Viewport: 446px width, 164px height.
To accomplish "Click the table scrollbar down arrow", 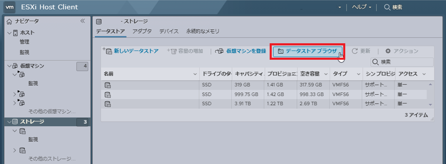I will click(x=430, y=104).
